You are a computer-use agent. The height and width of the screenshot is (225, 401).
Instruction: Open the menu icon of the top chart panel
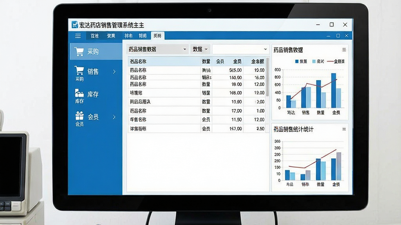coord(344,50)
